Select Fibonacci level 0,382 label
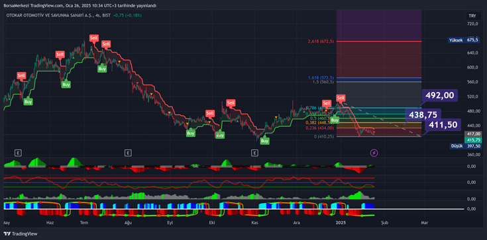 [319, 122]
